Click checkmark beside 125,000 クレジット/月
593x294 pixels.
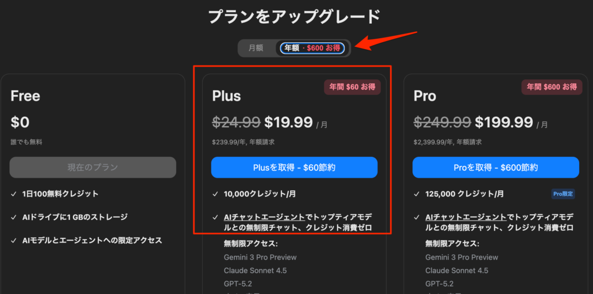pos(417,194)
